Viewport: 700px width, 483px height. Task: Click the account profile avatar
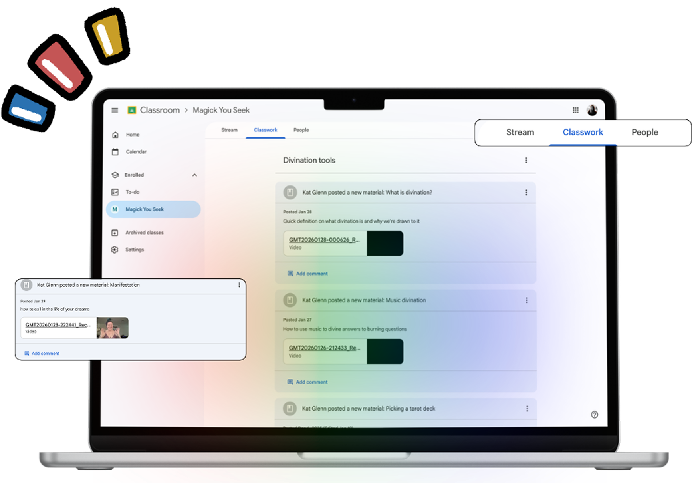click(x=592, y=110)
